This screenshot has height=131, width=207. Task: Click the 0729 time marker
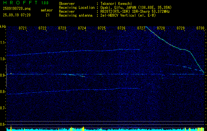pyautogui.click(x=181, y=28)
